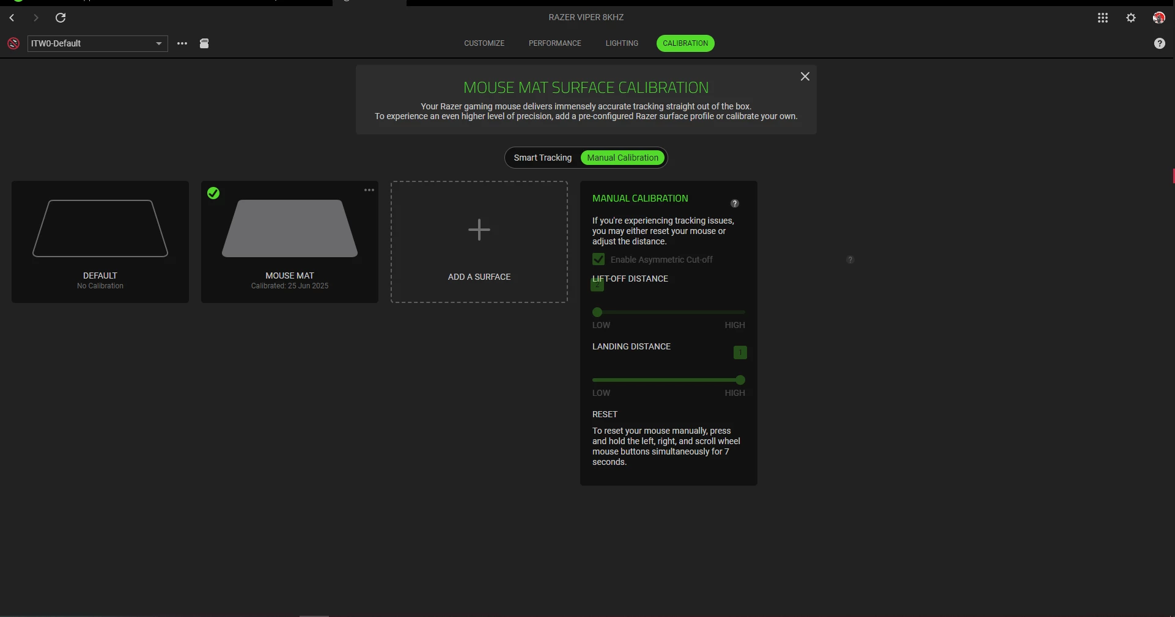Click the green checkmark on MOUSE MAT
The image size is (1175, 617).
point(213,193)
